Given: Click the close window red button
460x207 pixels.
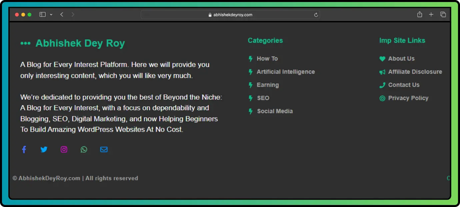Looking at the screenshot, I should (17, 15).
